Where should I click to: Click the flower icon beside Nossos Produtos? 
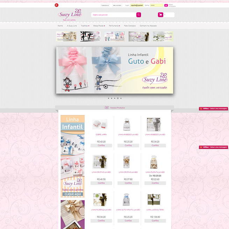(107, 108)
